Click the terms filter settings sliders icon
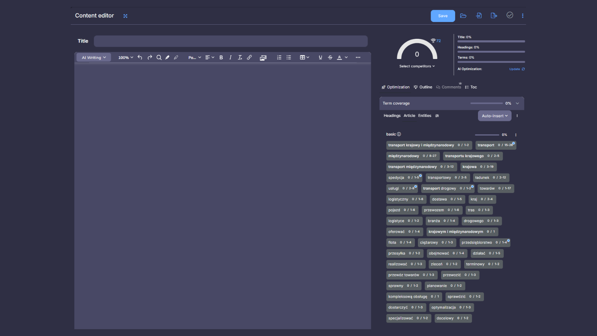Screen dimensions: 597x336 437,116
